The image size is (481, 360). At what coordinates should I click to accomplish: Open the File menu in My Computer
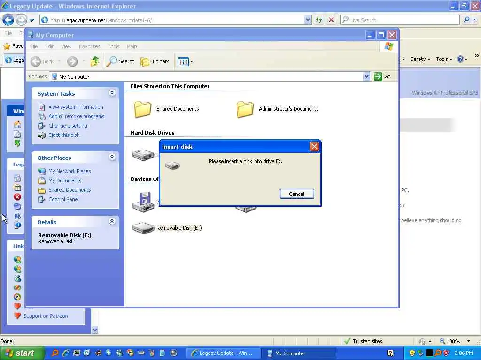[34, 46]
